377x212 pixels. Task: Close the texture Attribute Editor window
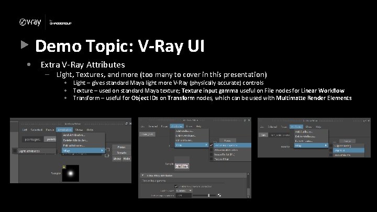pyautogui.click(x=249, y=120)
